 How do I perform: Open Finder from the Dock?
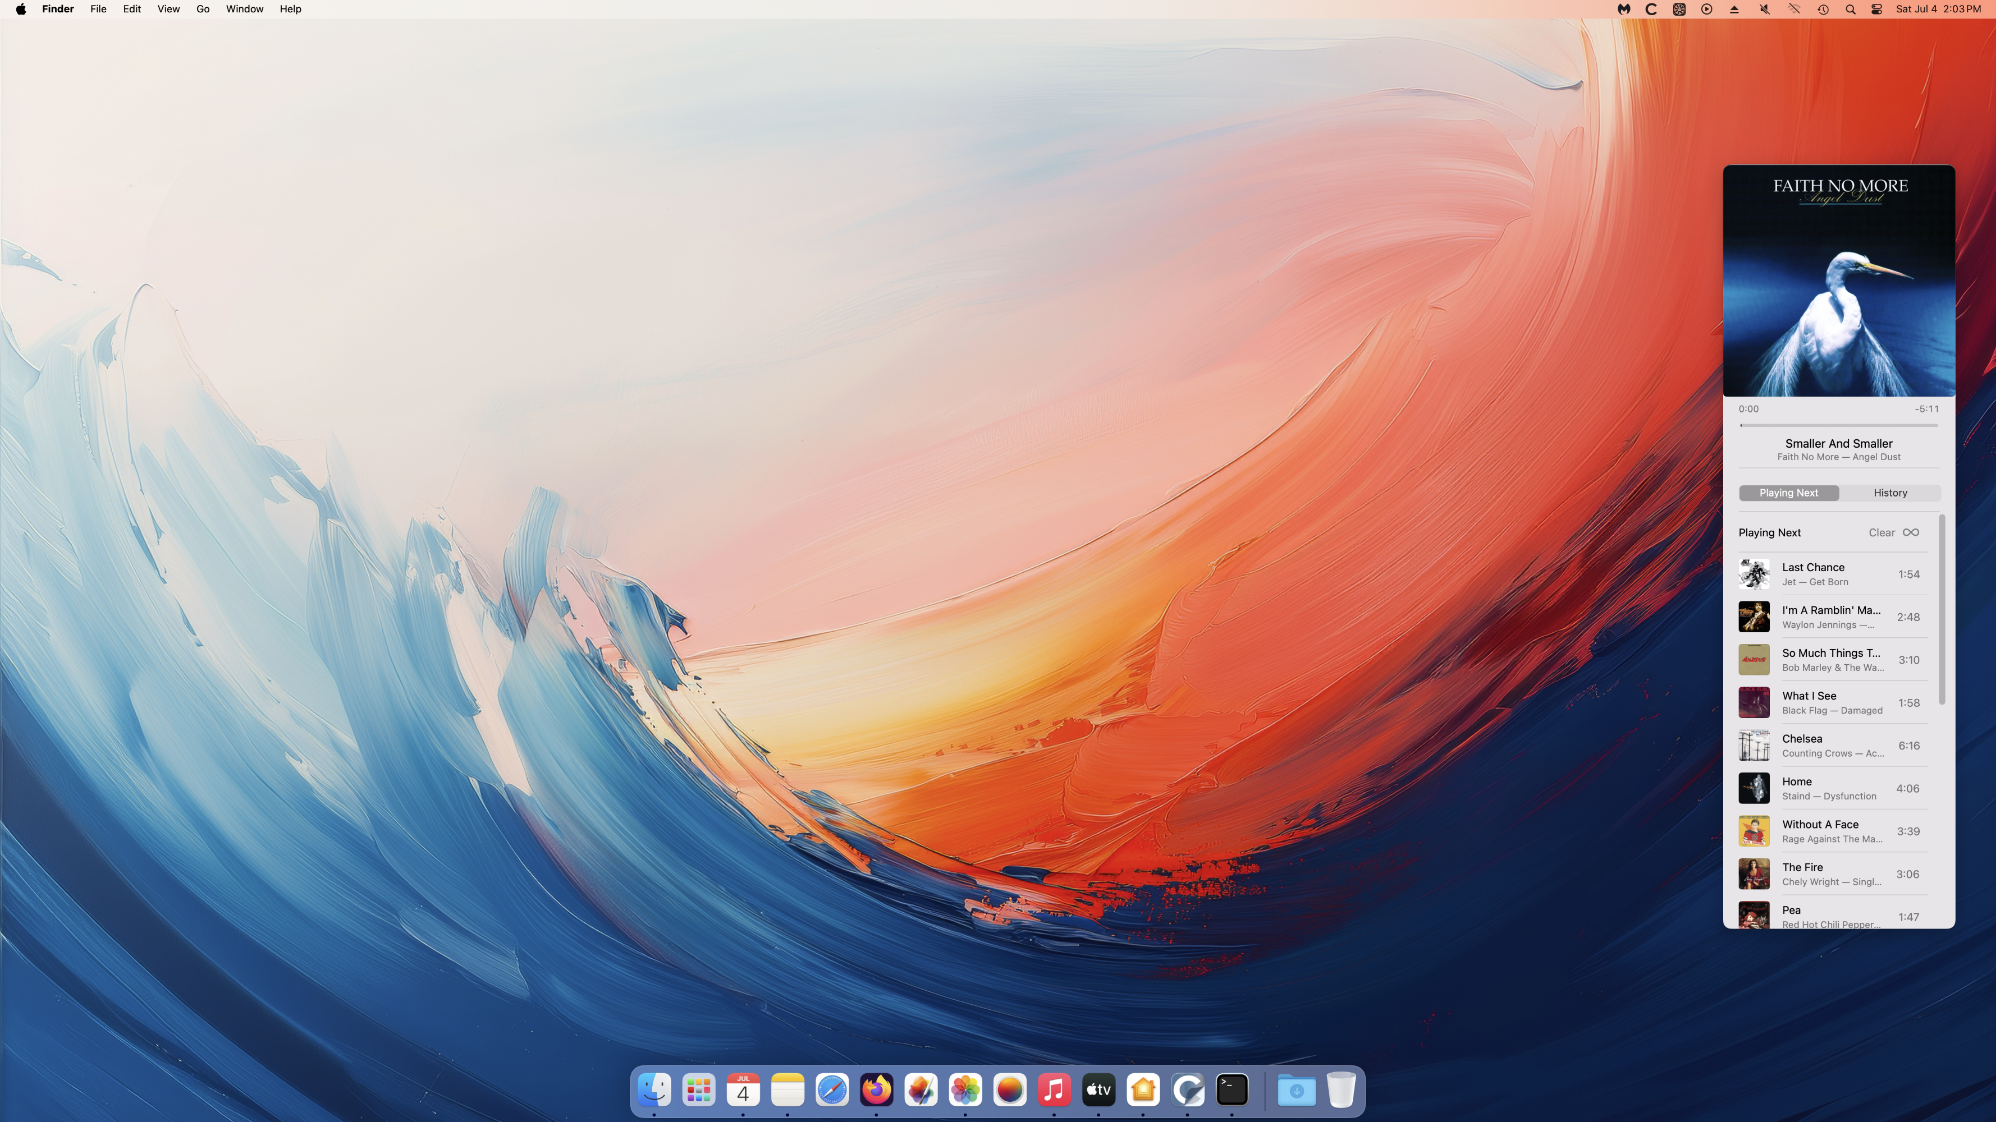tap(654, 1091)
